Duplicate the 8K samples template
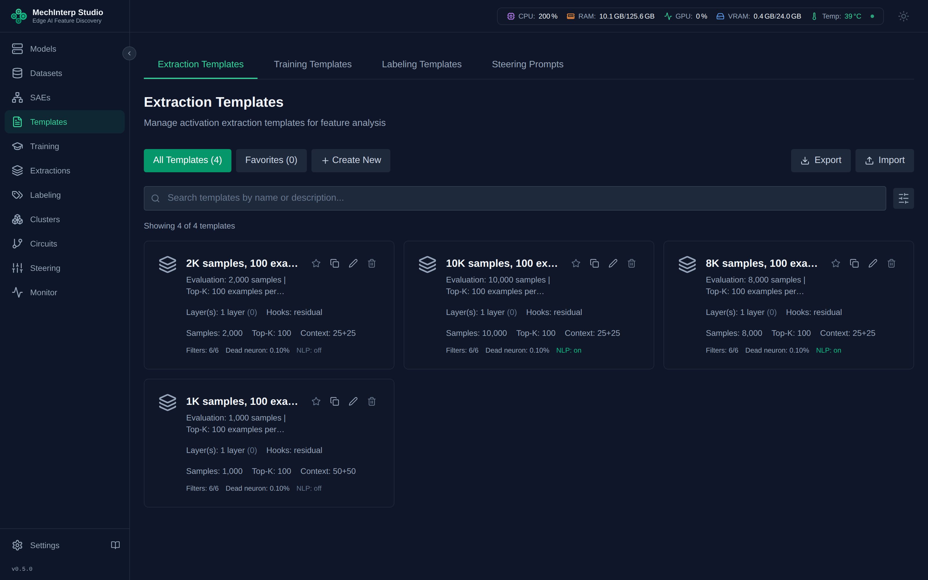 854,263
